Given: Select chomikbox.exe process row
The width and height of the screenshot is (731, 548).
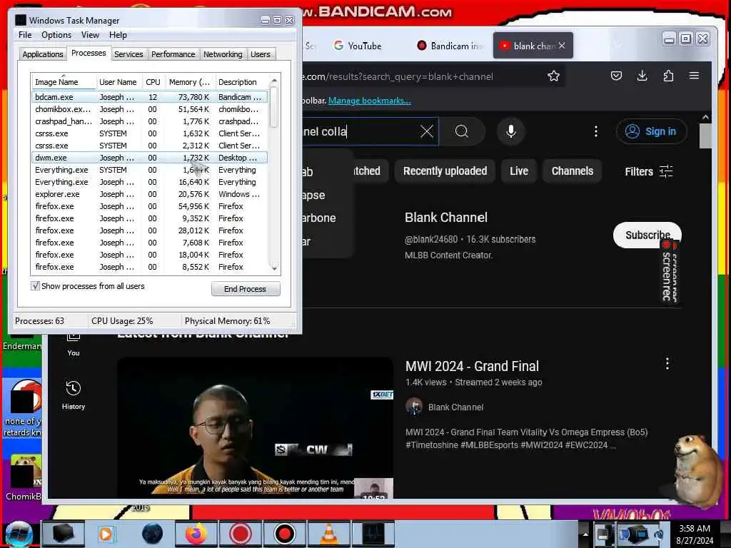Looking at the screenshot, I should (x=149, y=109).
